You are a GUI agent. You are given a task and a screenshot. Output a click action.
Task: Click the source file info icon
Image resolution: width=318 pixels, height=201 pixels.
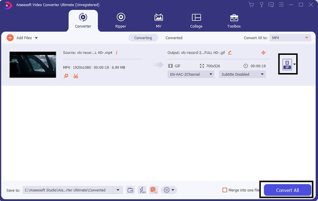(117, 53)
